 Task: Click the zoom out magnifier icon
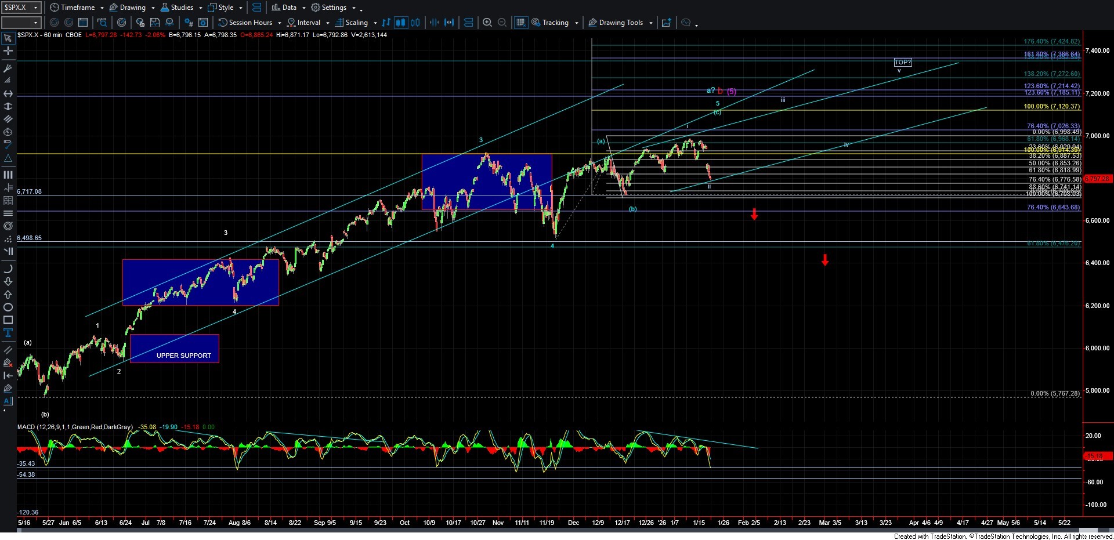click(x=502, y=23)
